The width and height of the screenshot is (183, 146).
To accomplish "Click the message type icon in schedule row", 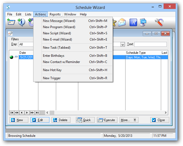I will pyautogui.click(x=16, y=57).
